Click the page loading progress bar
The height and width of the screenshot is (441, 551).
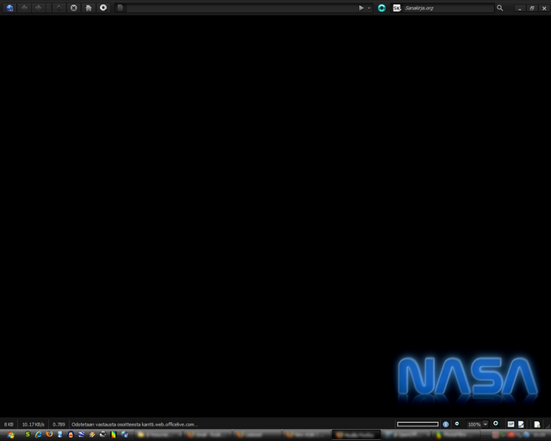click(418, 424)
